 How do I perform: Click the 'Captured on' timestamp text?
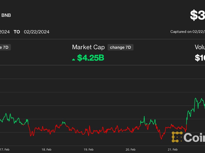coord(188,32)
